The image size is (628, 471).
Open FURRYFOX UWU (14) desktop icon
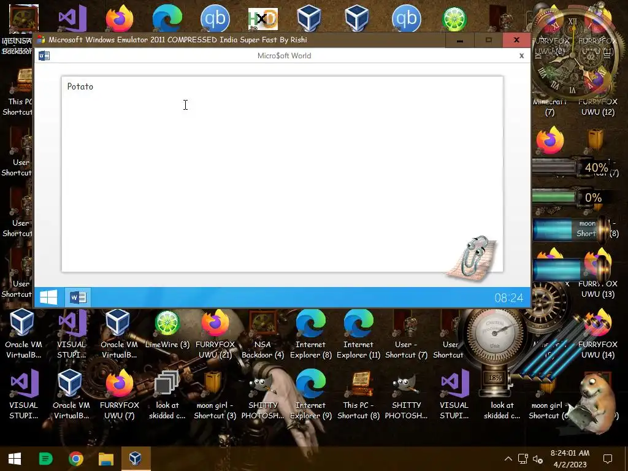coord(597,334)
